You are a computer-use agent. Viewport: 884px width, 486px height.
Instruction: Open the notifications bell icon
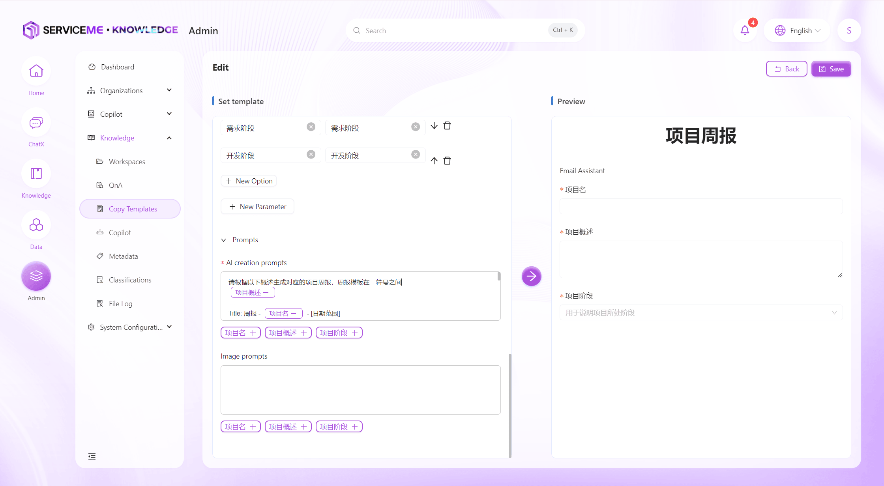coord(745,30)
